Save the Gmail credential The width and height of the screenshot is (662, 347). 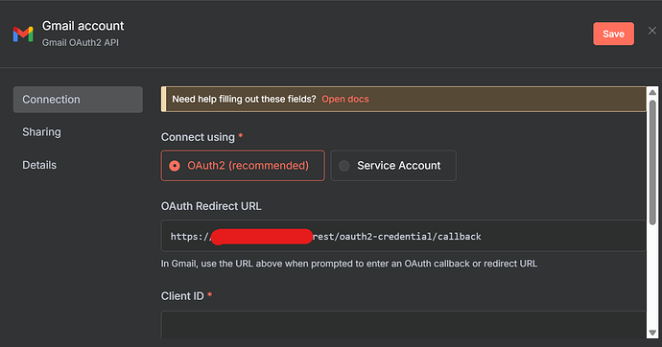tap(613, 34)
